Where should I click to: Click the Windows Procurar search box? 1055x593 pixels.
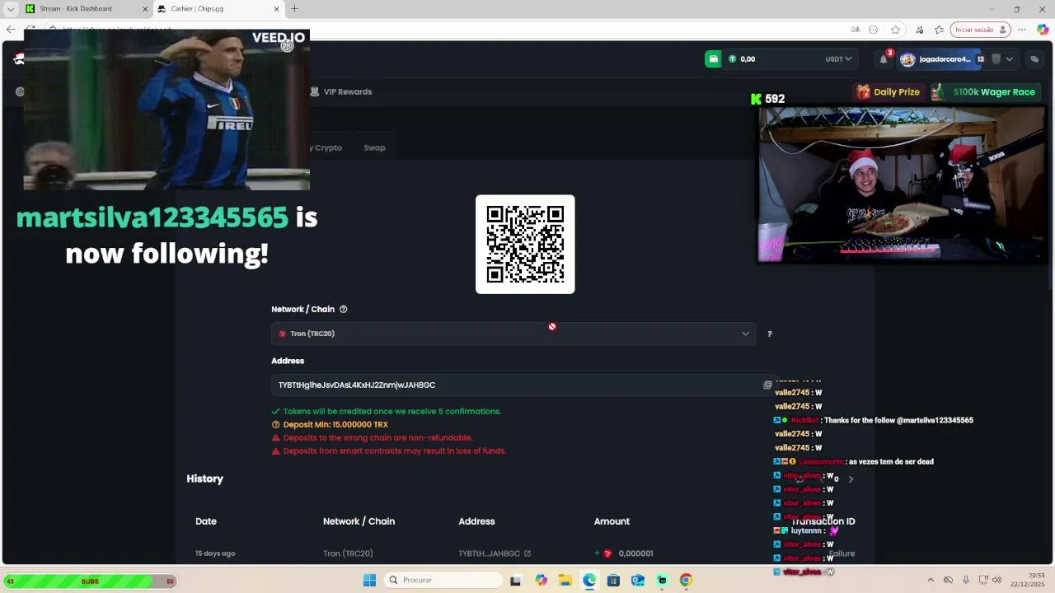coord(444,580)
